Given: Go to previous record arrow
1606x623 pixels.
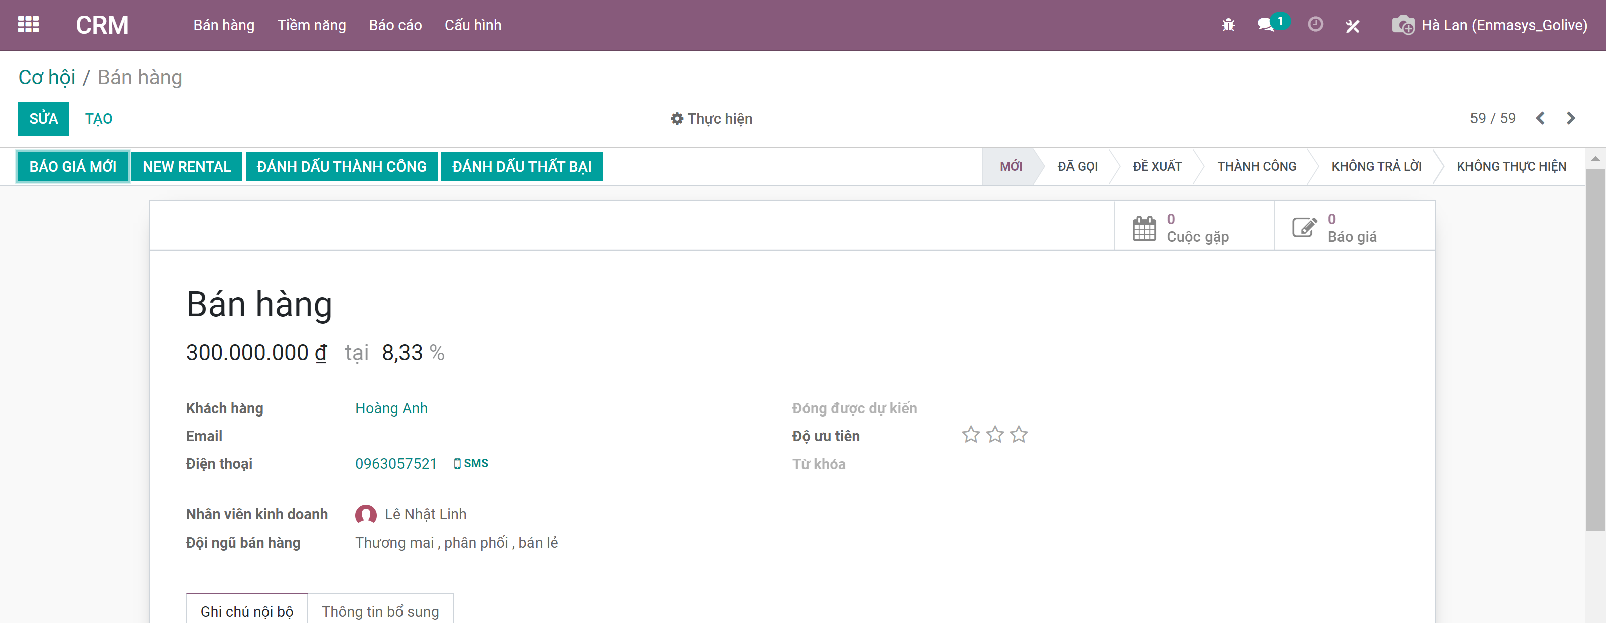Looking at the screenshot, I should [1540, 118].
